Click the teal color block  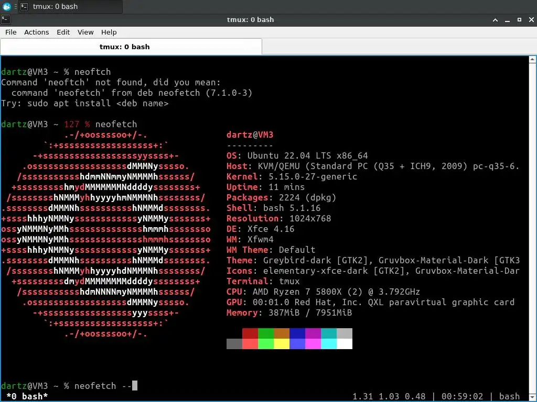point(329,333)
